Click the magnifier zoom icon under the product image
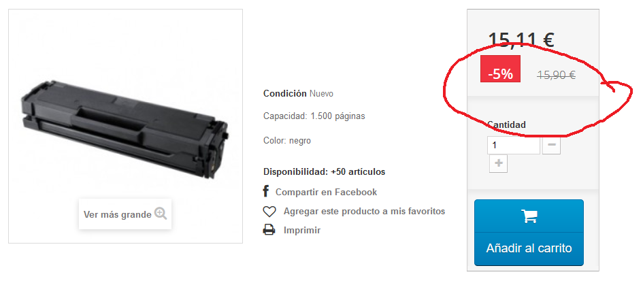 coord(161,214)
